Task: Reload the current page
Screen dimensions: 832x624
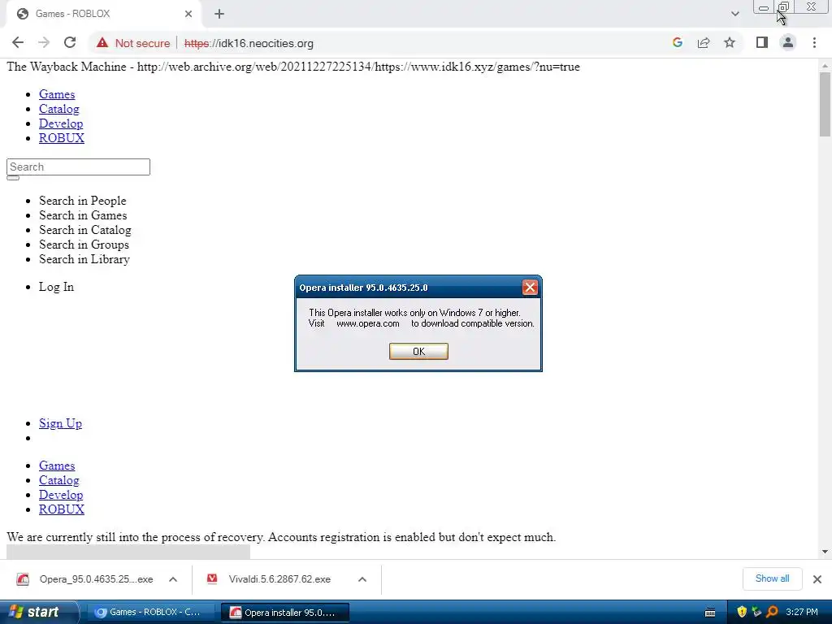Action: click(70, 43)
